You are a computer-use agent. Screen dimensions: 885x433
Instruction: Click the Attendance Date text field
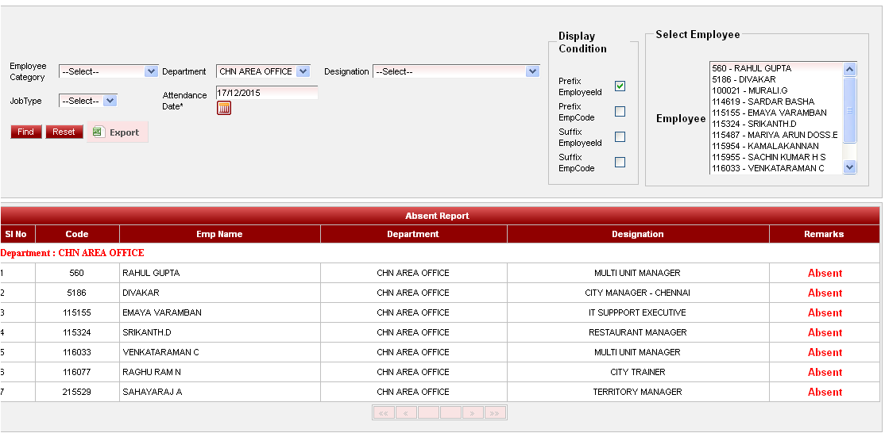[x=266, y=93]
